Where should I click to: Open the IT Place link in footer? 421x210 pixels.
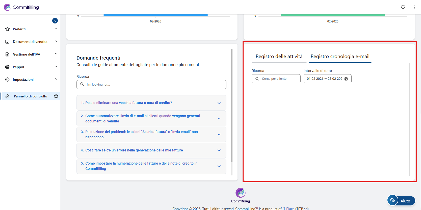click(288, 208)
